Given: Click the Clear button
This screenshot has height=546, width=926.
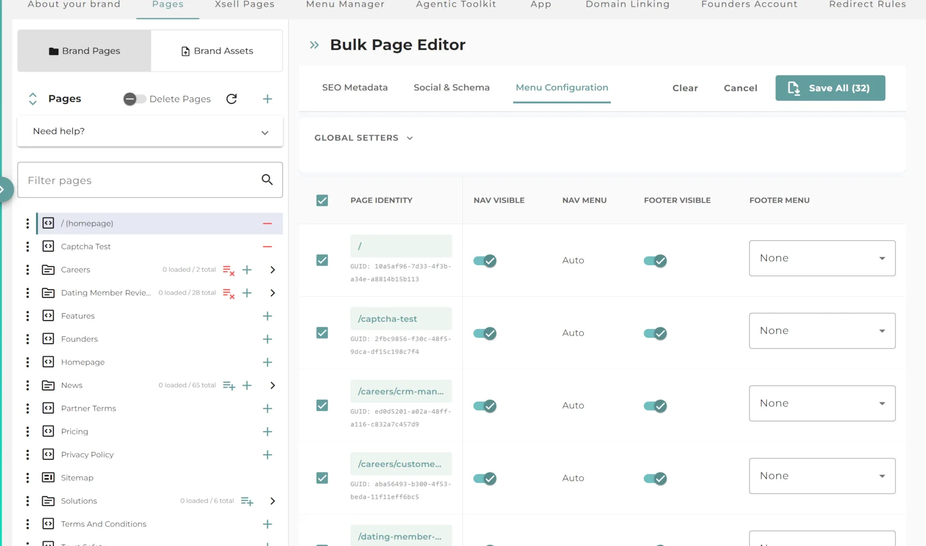Looking at the screenshot, I should tap(685, 88).
